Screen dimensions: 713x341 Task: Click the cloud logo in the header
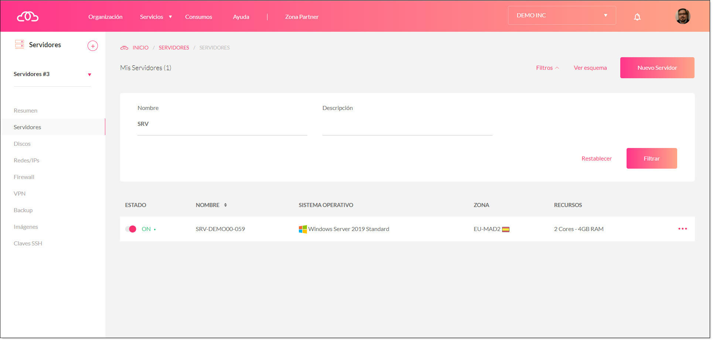(28, 17)
